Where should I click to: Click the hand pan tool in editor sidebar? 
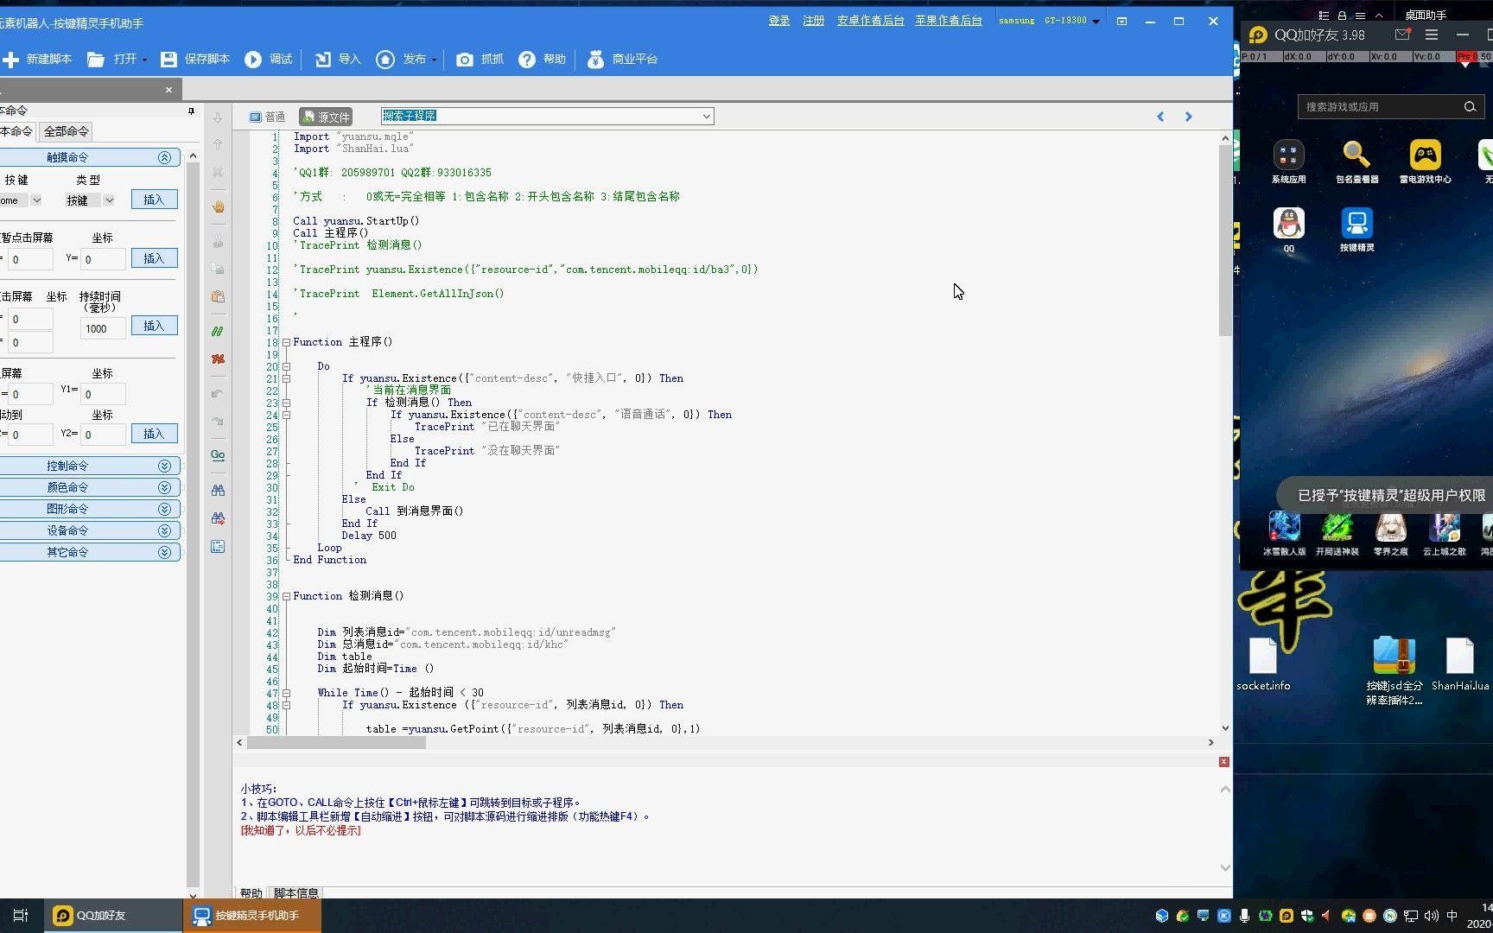pyautogui.click(x=218, y=206)
